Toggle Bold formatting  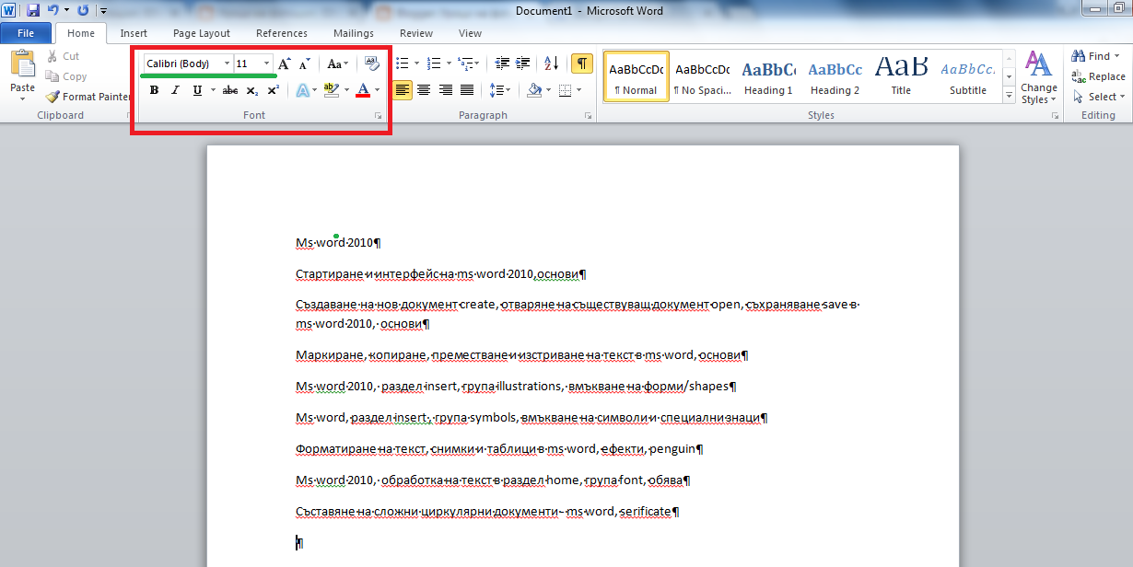(154, 90)
